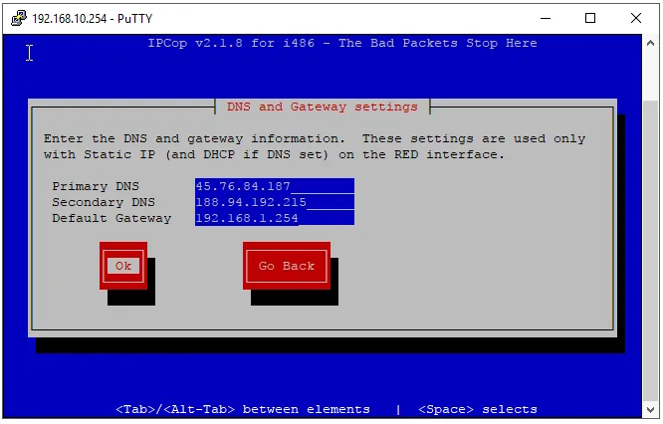This screenshot has width=663, height=424.
Task: Click the 'Default Gateway' label
Action: tap(111, 219)
